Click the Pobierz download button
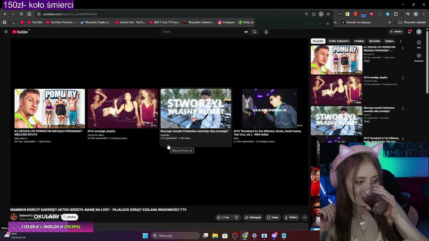This screenshot has width=429, height=241. [291, 217]
